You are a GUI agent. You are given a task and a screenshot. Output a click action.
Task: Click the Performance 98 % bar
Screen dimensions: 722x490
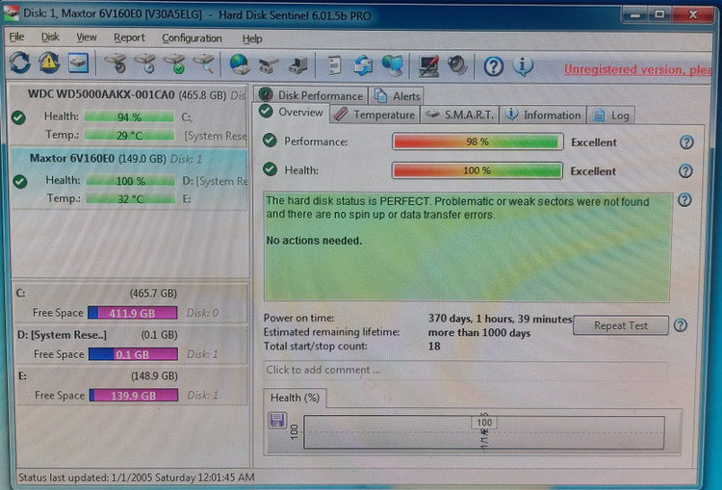tap(477, 142)
